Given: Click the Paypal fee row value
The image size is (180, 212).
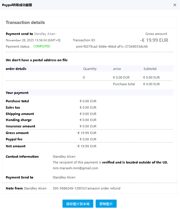Looking at the screenshot, I should [88, 139].
